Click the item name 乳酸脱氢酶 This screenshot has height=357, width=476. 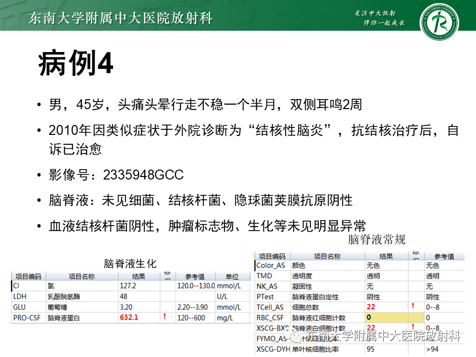tap(64, 297)
